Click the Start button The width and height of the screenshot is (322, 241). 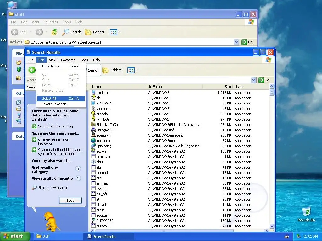pos(14,237)
